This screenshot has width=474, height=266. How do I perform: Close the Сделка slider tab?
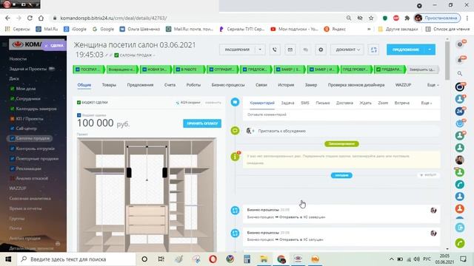(x=46, y=46)
